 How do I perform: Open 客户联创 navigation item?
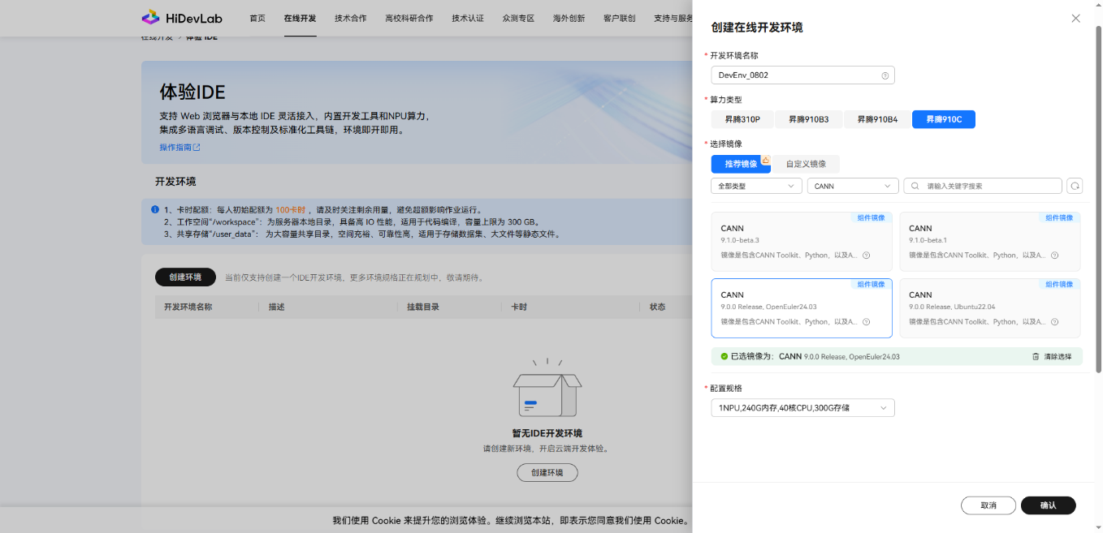[x=620, y=18]
